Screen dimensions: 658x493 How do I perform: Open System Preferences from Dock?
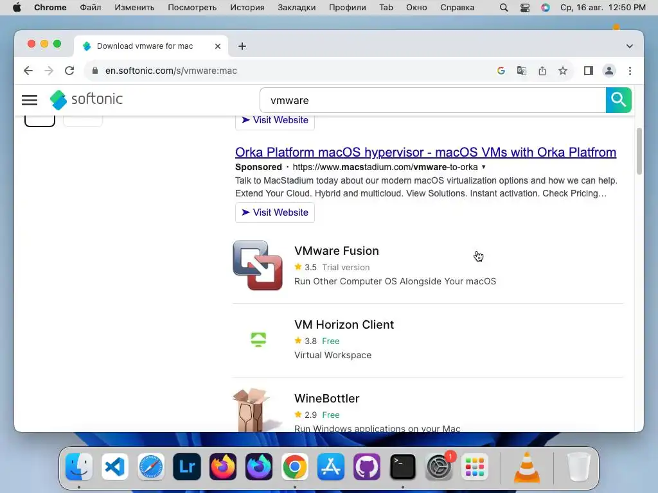[x=439, y=467]
